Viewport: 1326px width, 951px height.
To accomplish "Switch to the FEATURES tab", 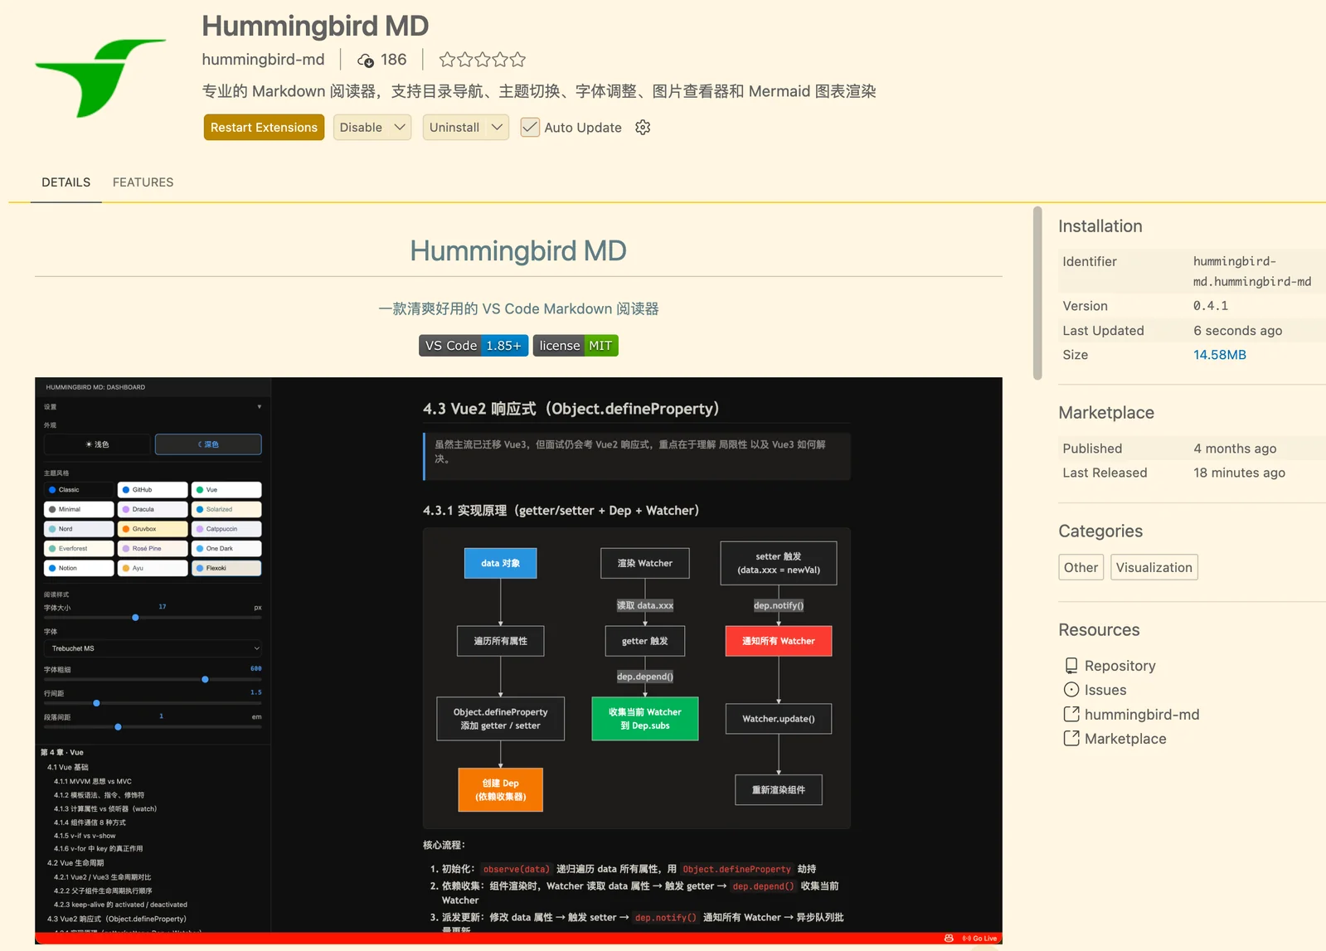I will point(143,182).
